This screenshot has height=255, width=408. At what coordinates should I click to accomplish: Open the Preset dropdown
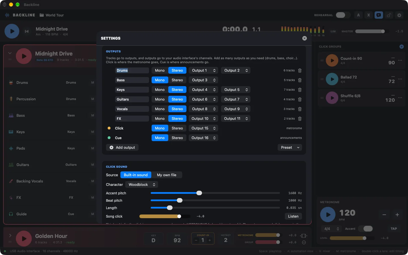[290, 148]
